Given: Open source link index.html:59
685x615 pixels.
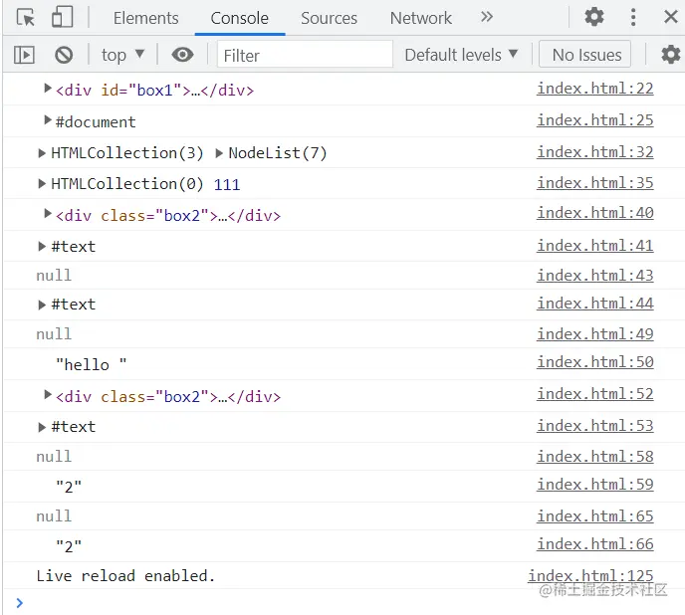Looking at the screenshot, I should 595,485.
